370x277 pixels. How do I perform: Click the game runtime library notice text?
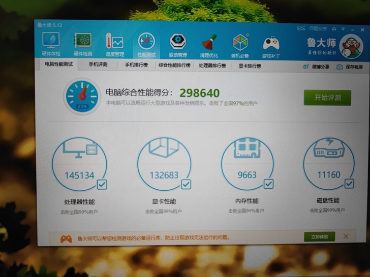pyautogui.click(x=153, y=237)
